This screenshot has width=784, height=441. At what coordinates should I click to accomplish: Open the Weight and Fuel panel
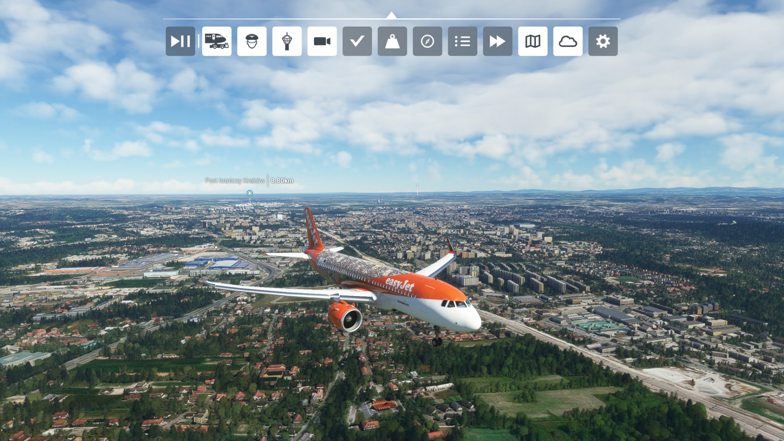pos(392,41)
